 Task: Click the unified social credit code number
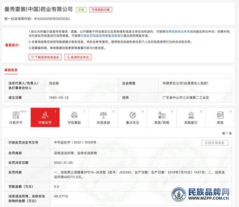pos(52,18)
